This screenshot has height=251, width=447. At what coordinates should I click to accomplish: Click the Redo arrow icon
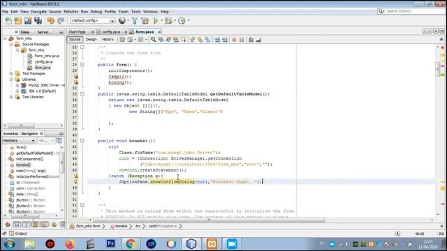(61, 21)
